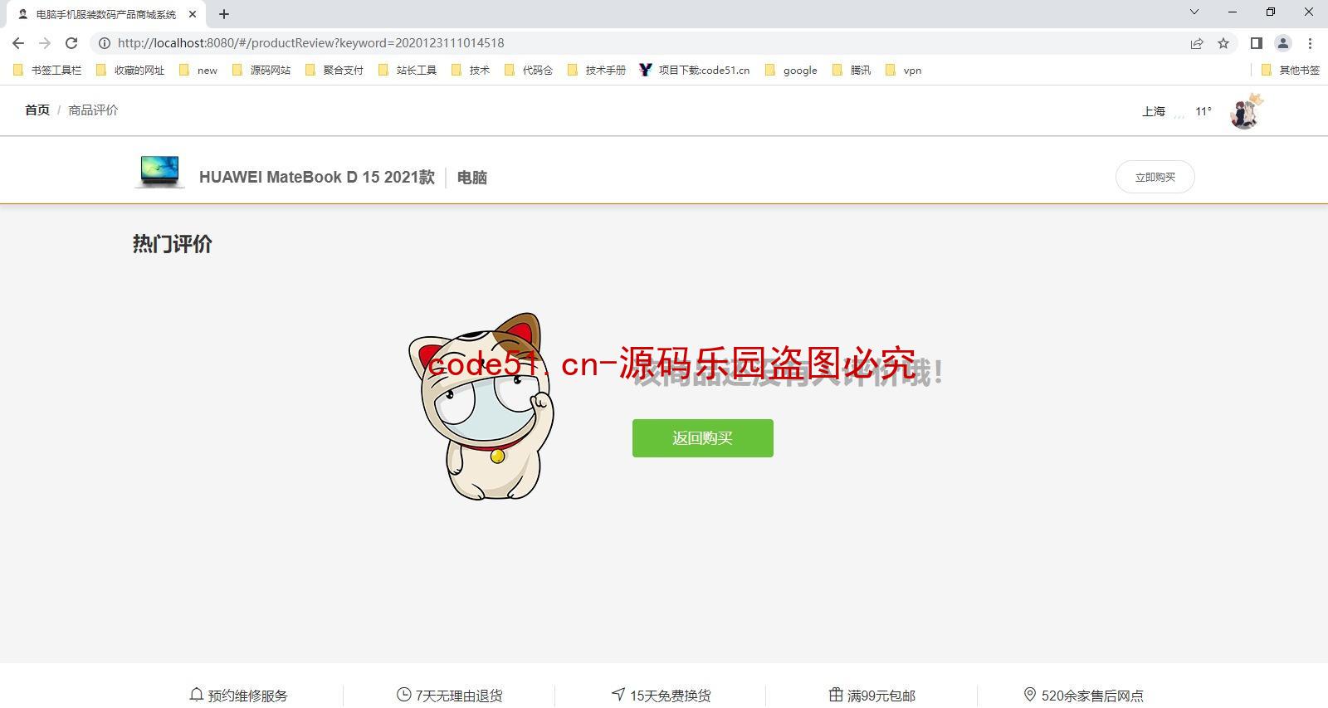This screenshot has height=708, width=1328.
Task: Toggle the browser side panel icon
Action: point(1257,43)
